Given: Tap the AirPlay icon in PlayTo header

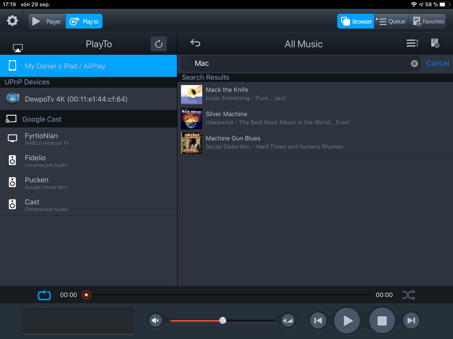Looking at the screenshot, I should pyautogui.click(x=18, y=48).
